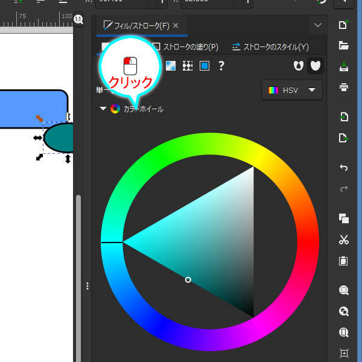Click the zoom drawing icon
Image resolution: width=362 pixels, height=362 pixels.
click(343, 311)
